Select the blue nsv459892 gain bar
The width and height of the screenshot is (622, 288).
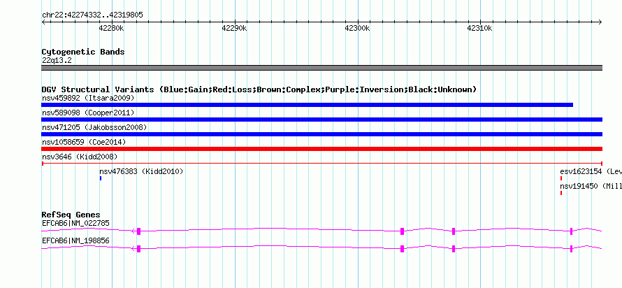click(307, 105)
